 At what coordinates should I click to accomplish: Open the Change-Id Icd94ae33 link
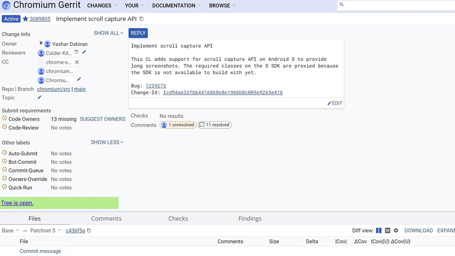pos(223,92)
